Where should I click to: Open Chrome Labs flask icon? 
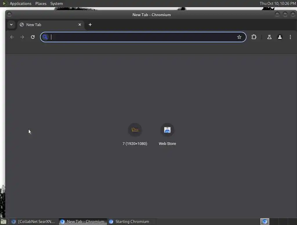[269, 37]
